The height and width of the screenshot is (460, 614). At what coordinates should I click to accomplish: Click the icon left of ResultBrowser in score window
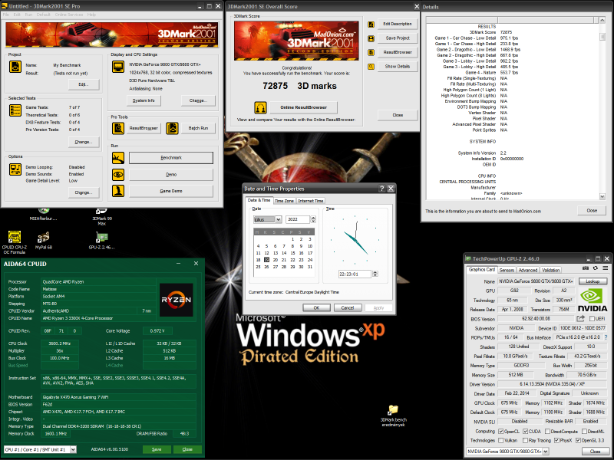tap(371, 52)
